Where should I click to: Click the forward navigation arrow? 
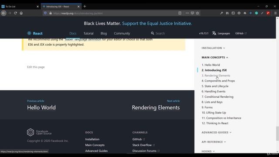[10, 13]
